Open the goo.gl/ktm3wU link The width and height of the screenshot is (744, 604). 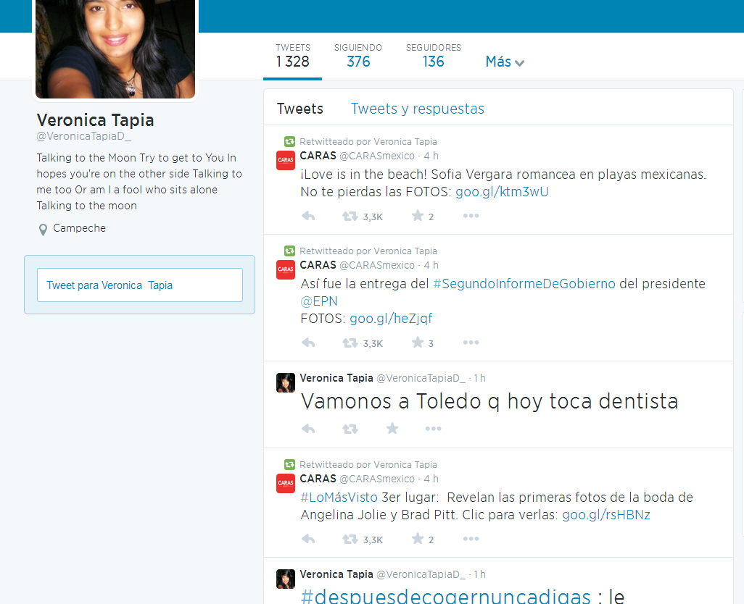pyautogui.click(x=502, y=192)
